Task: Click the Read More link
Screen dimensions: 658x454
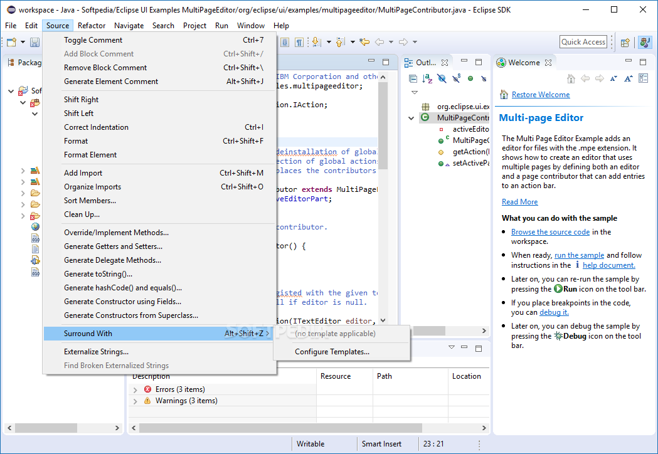Action: click(x=519, y=203)
